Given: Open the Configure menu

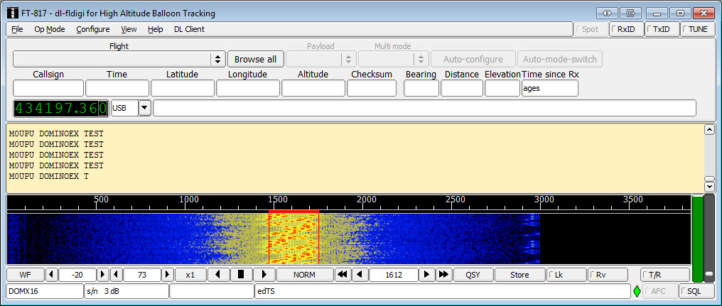Looking at the screenshot, I should [x=93, y=29].
